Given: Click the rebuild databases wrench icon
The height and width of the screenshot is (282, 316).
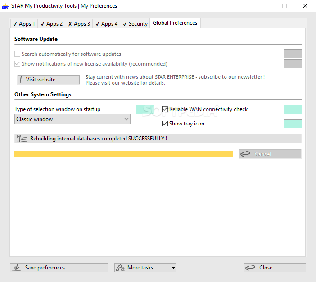Looking at the screenshot, I should click(x=22, y=139).
